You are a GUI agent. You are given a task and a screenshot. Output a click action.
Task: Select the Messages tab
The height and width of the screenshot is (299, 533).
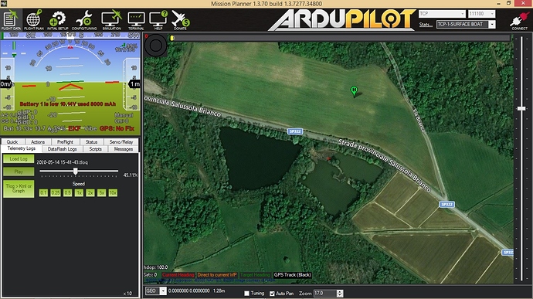124,149
